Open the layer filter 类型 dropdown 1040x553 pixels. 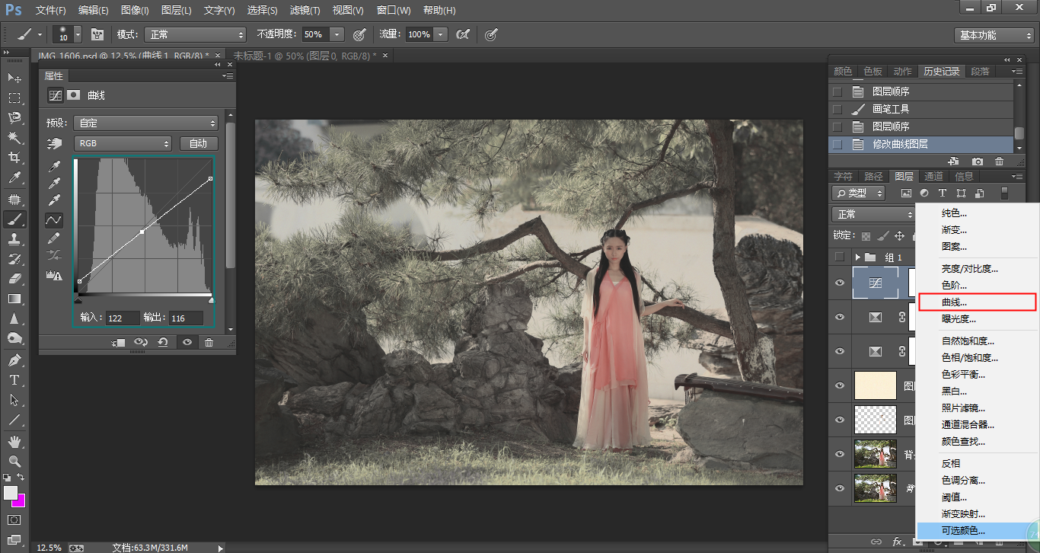858,193
